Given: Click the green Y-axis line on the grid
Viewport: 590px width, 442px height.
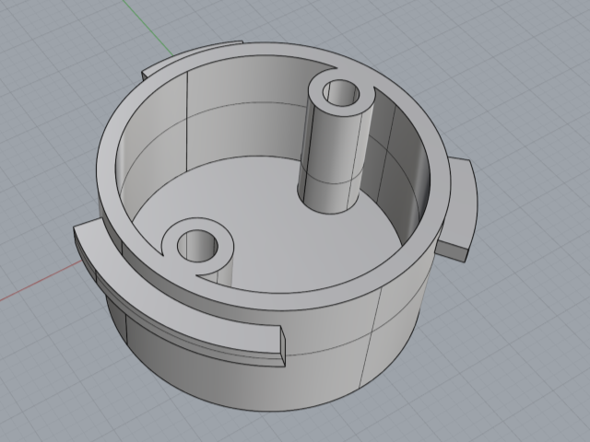Looking at the screenshot, I should click(148, 29).
